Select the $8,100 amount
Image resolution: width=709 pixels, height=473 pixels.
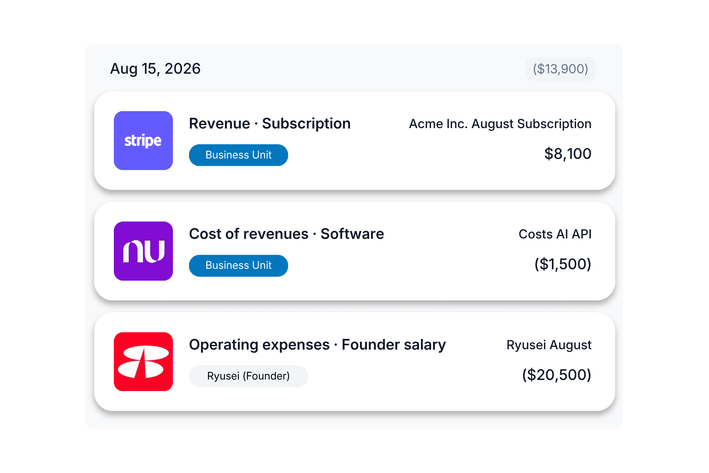pos(568,154)
